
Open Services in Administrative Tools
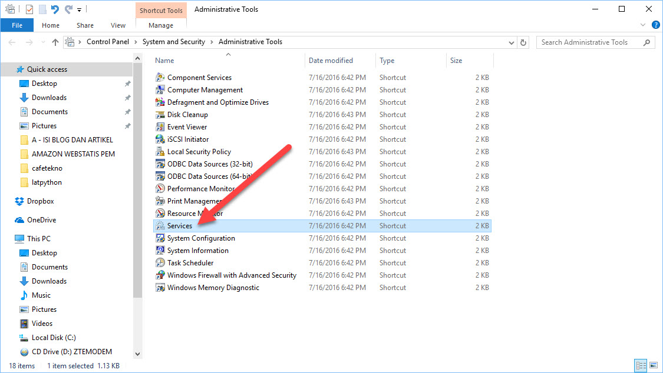180,225
